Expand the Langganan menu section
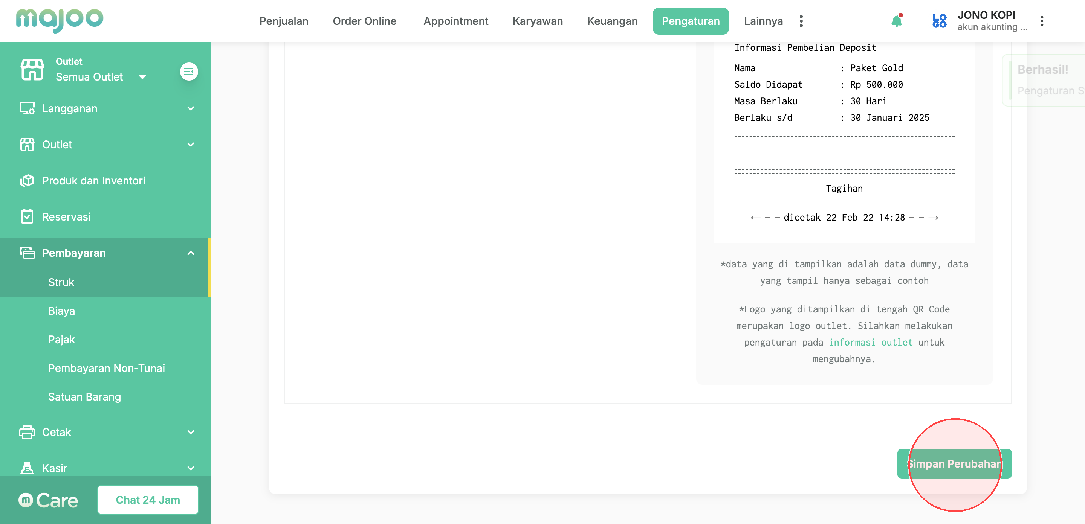 191,108
